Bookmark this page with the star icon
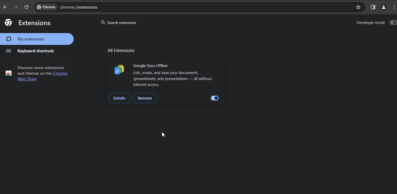The width and height of the screenshot is (397, 194). click(358, 7)
